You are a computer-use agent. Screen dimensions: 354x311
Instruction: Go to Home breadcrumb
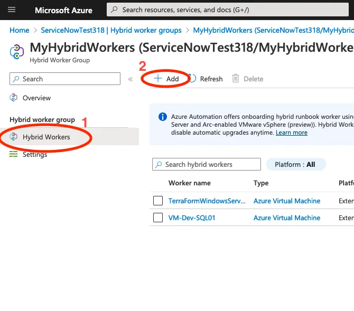(20, 30)
